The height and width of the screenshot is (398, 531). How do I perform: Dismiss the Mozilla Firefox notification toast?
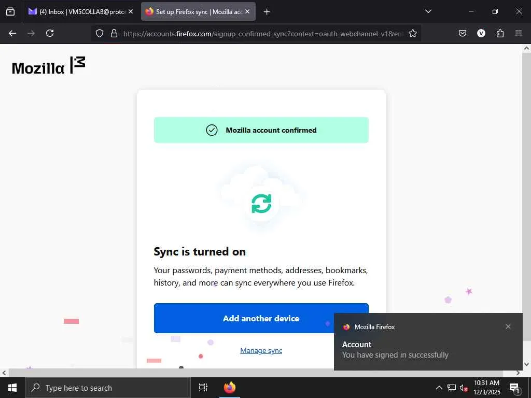coord(508,326)
